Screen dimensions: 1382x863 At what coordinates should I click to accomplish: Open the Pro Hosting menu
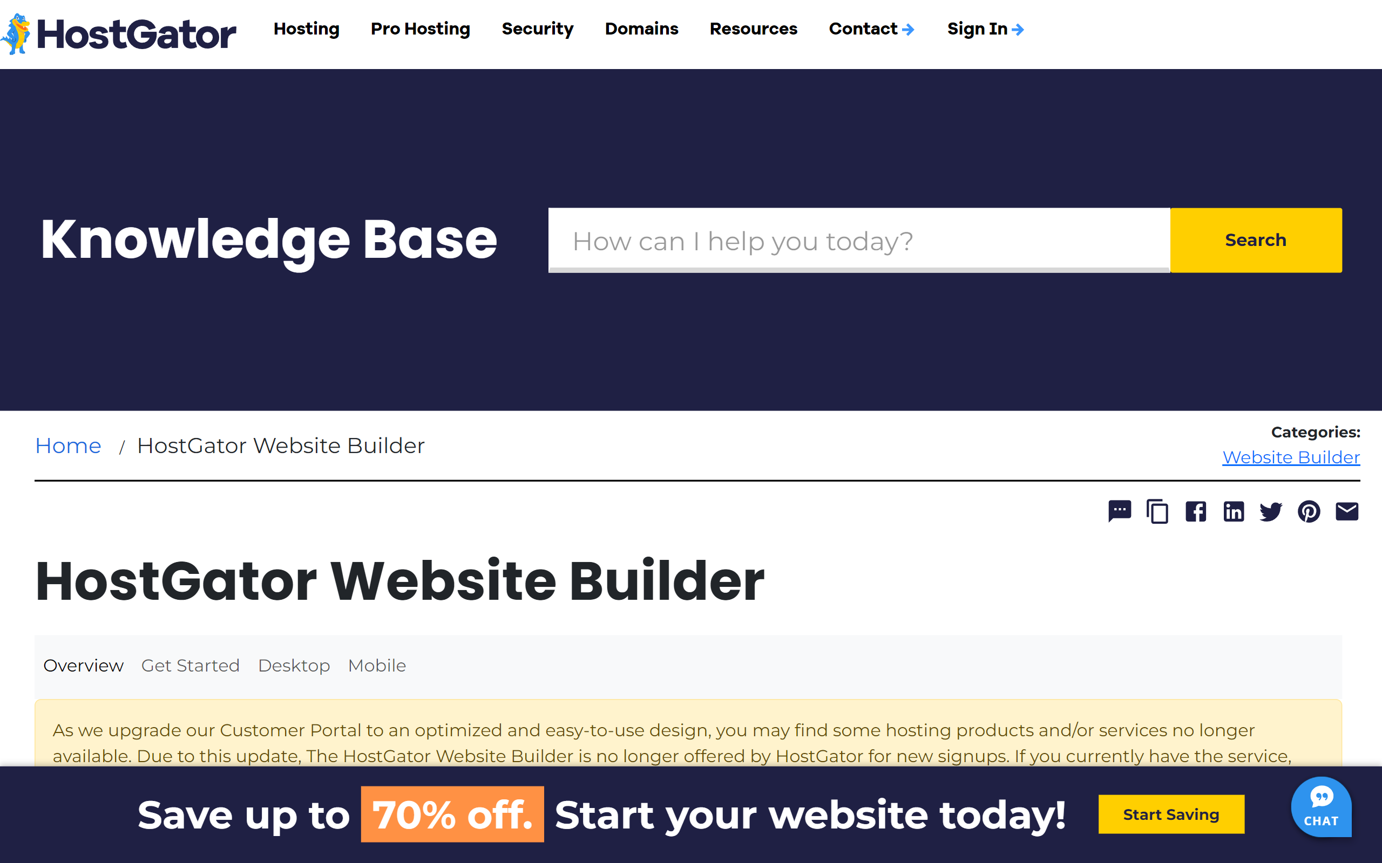tap(420, 29)
